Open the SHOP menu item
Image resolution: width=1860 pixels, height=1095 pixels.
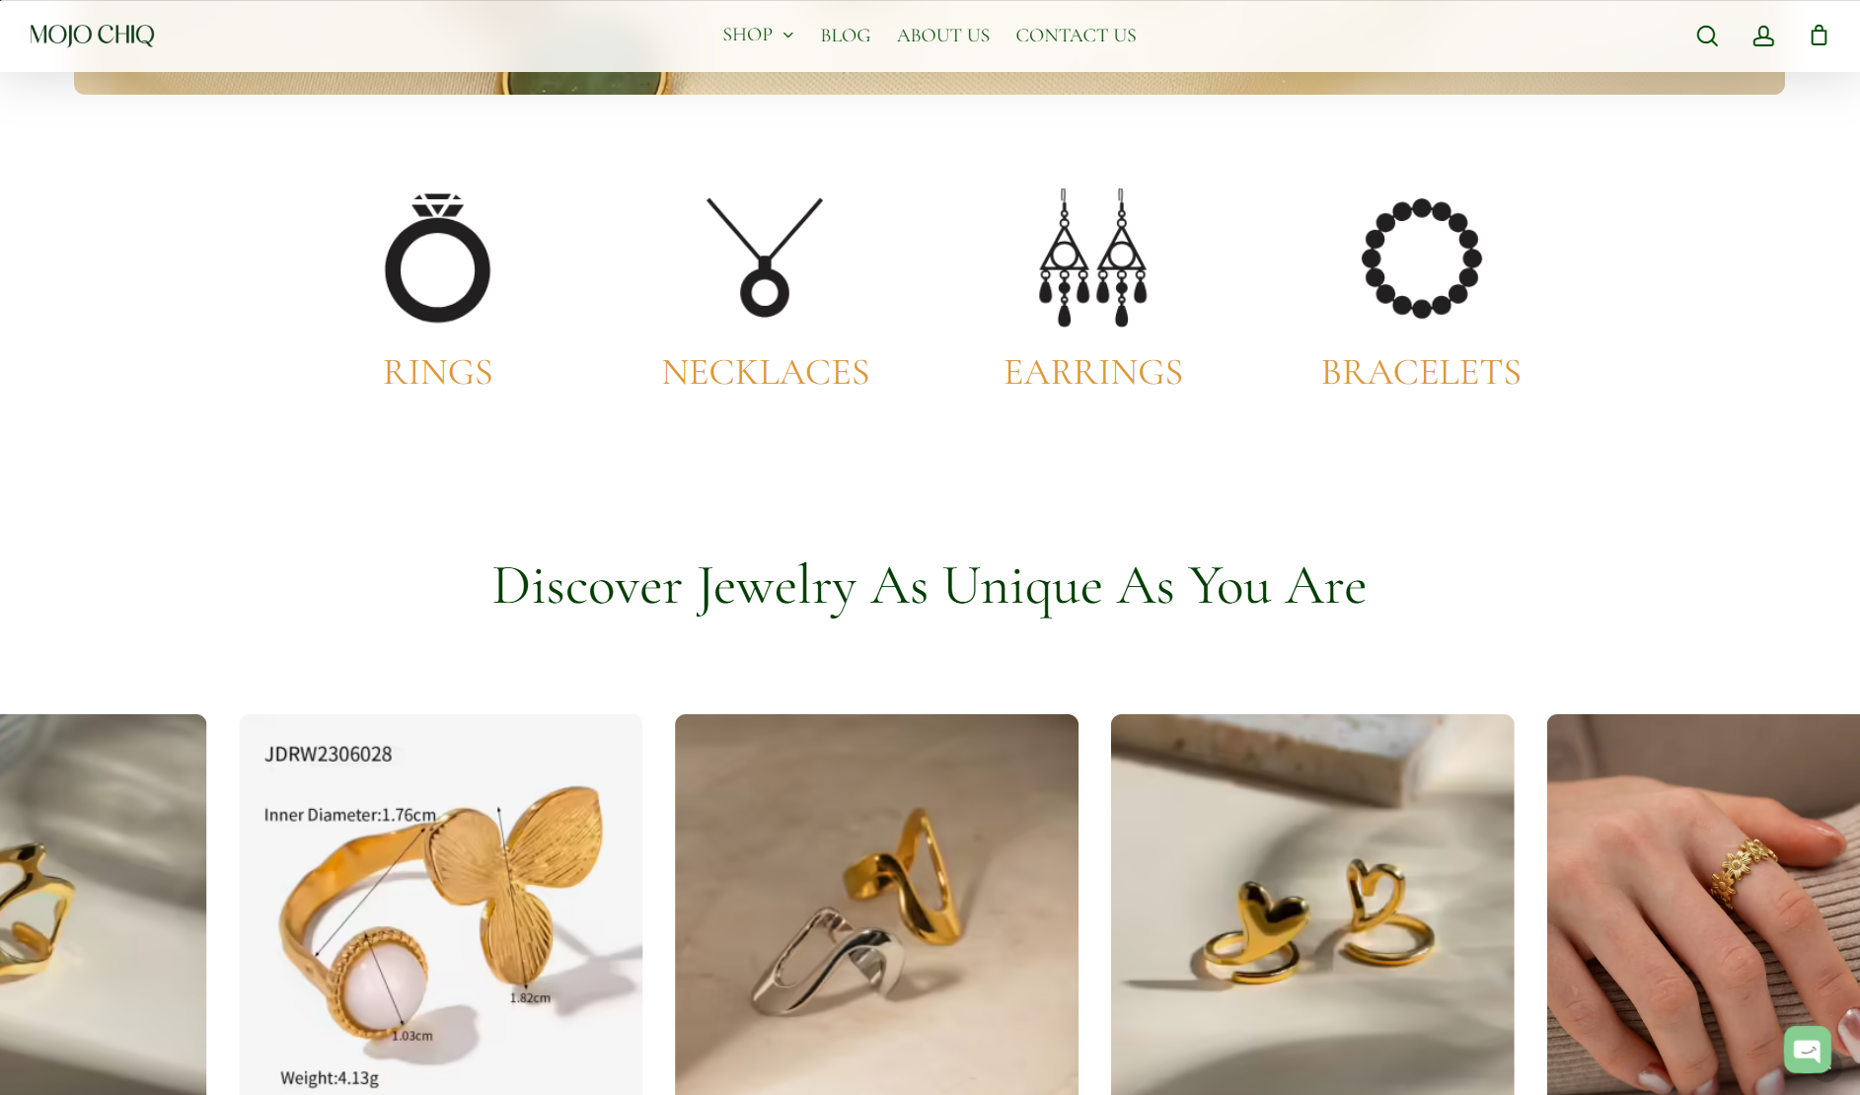click(x=747, y=35)
